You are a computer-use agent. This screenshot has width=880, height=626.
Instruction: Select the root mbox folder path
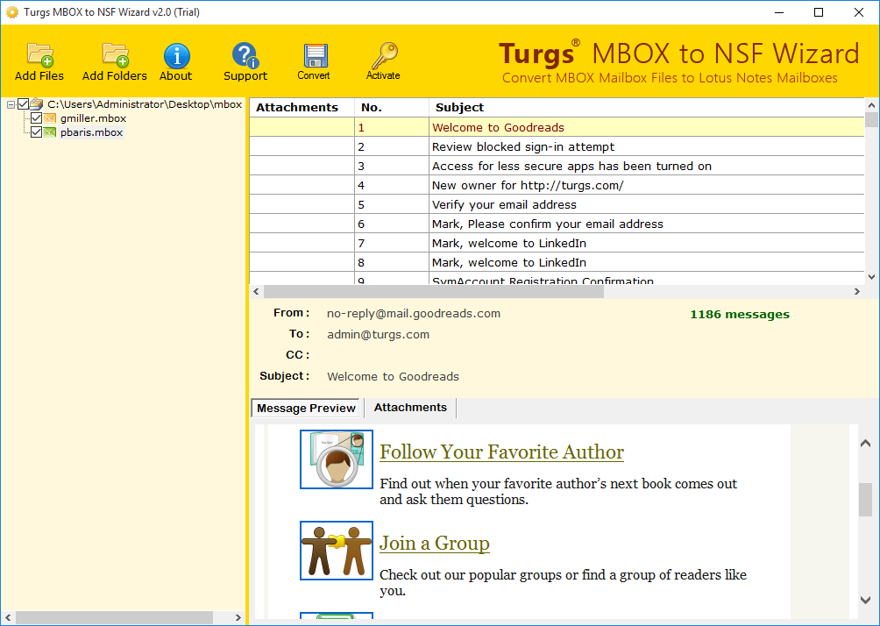point(145,104)
